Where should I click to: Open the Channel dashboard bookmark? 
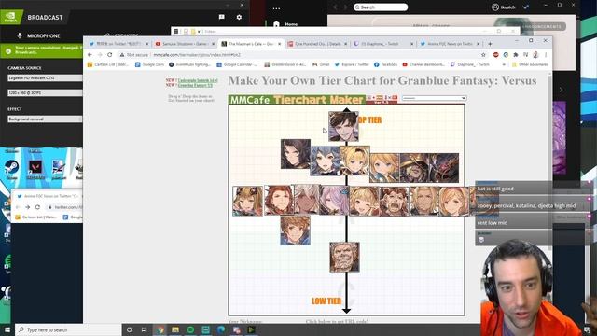point(423,64)
